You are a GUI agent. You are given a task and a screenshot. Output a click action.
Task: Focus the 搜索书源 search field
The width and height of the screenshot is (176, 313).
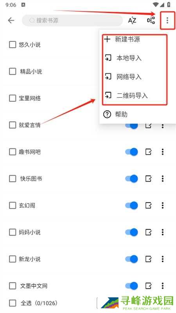[72, 20]
